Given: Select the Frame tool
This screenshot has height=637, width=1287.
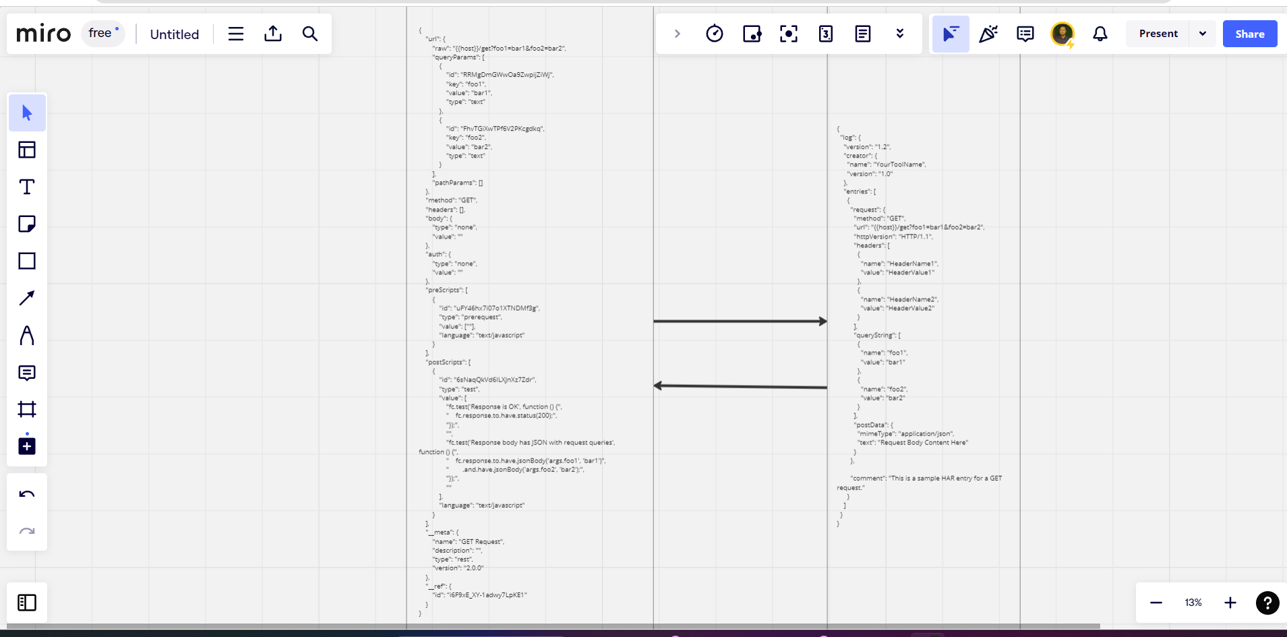Looking at the screenshot, I should coord(27,409).
